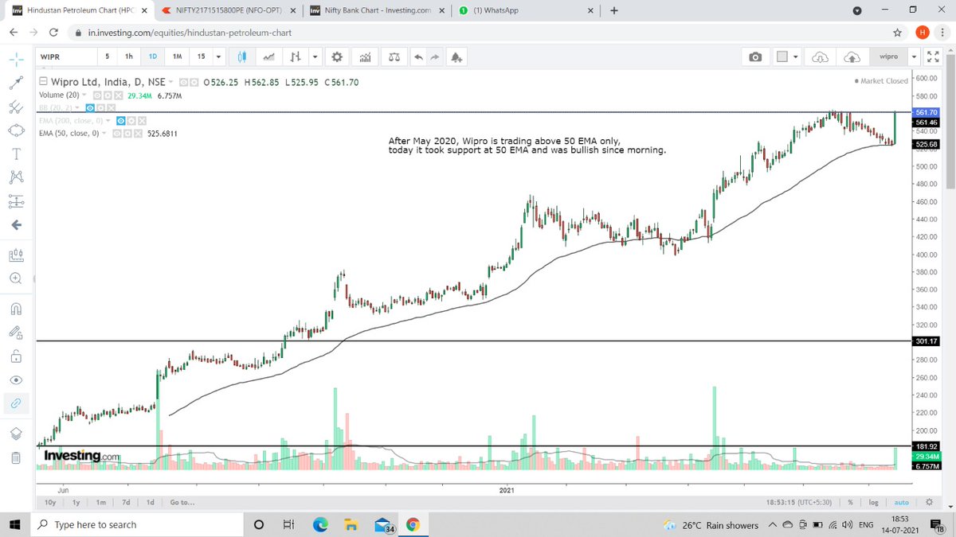Image resolution: width=956 pixels, height=537 pixels.
Task: Undo the last chart action
Action: (x=418, y=56)
